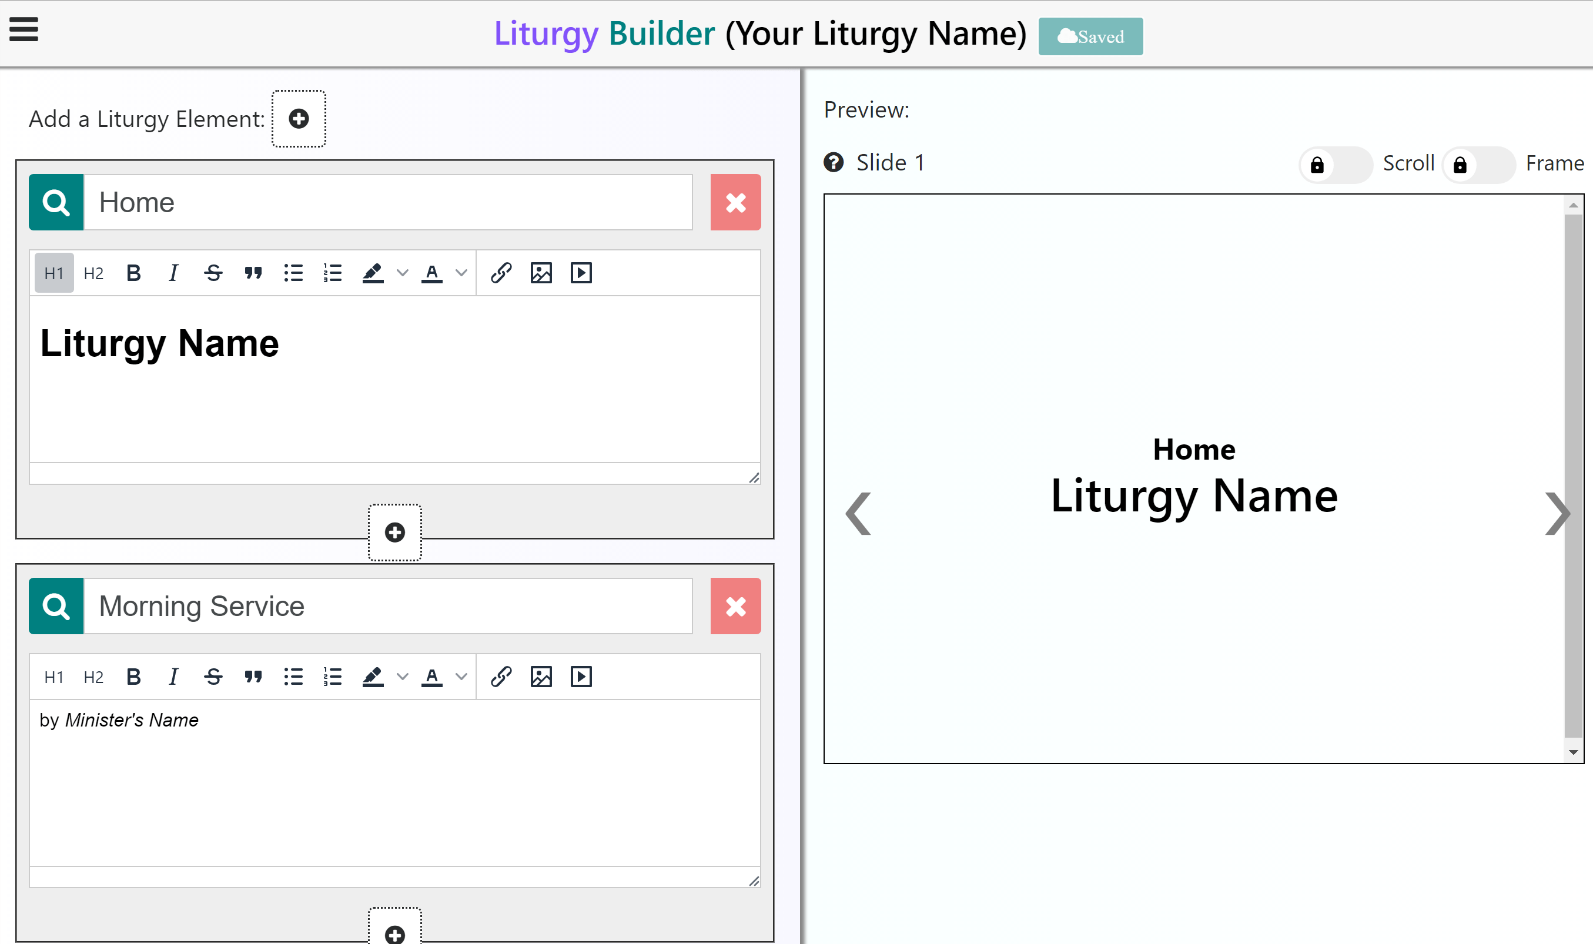
Task: Open the hamburger menu
Action: pyautogui.click(x=24, y=29)
